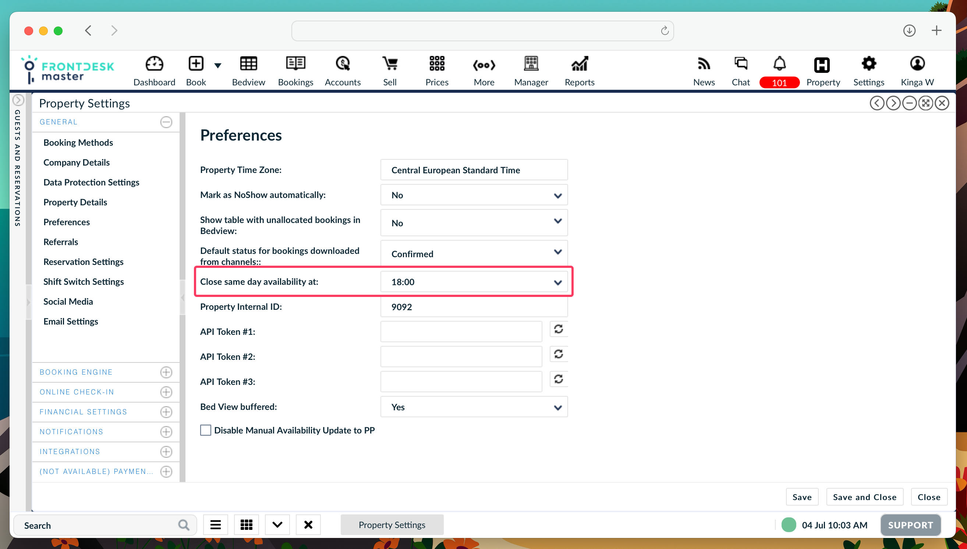
Task: Open the Reports section
Action: pos(579,72)
